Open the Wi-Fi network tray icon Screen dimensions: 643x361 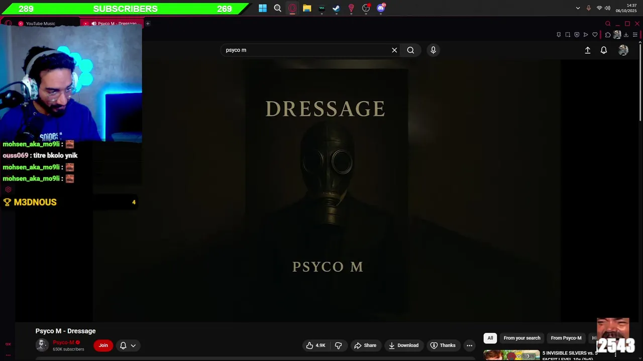click(x=599, y=8)
